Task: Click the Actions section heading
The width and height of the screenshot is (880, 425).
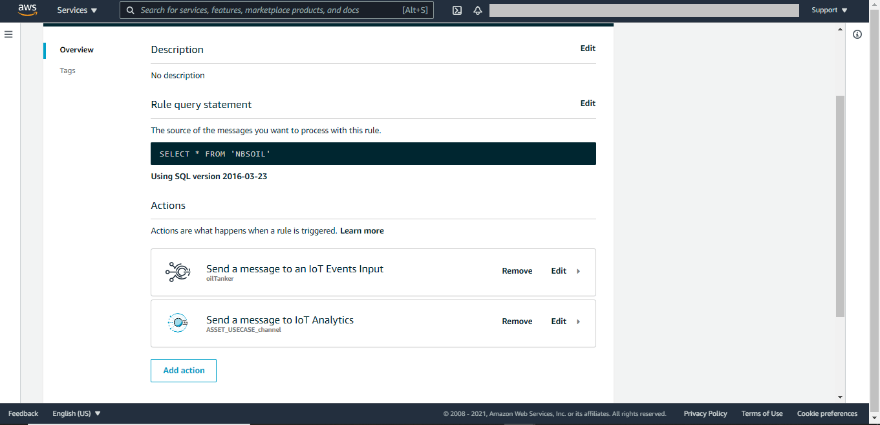Action: coord(168,206)
